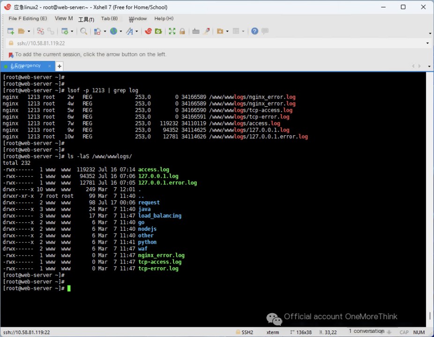Click the New Session toolbar icon

click(x=10, y=31)
